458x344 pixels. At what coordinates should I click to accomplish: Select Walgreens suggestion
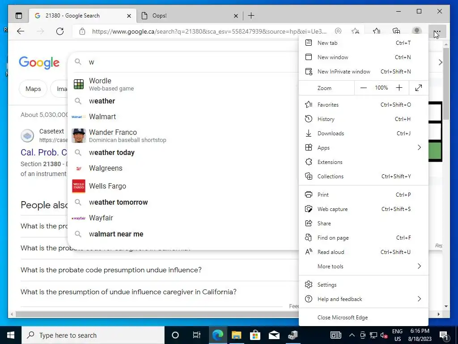tap(183, 168)
